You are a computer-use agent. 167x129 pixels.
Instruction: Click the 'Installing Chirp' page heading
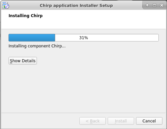click(25, 16)
